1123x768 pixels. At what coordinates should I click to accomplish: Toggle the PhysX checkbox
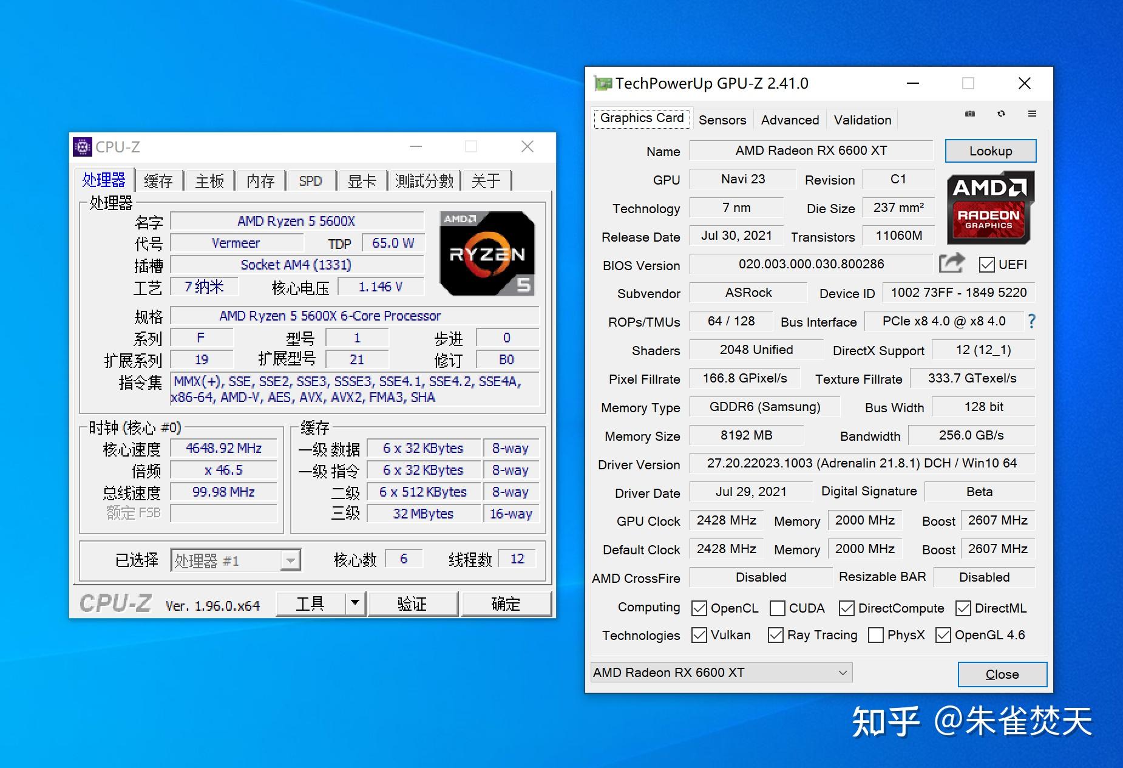point(876,635)
